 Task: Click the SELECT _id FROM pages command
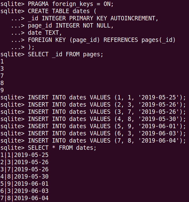click(x=65, y=54)
